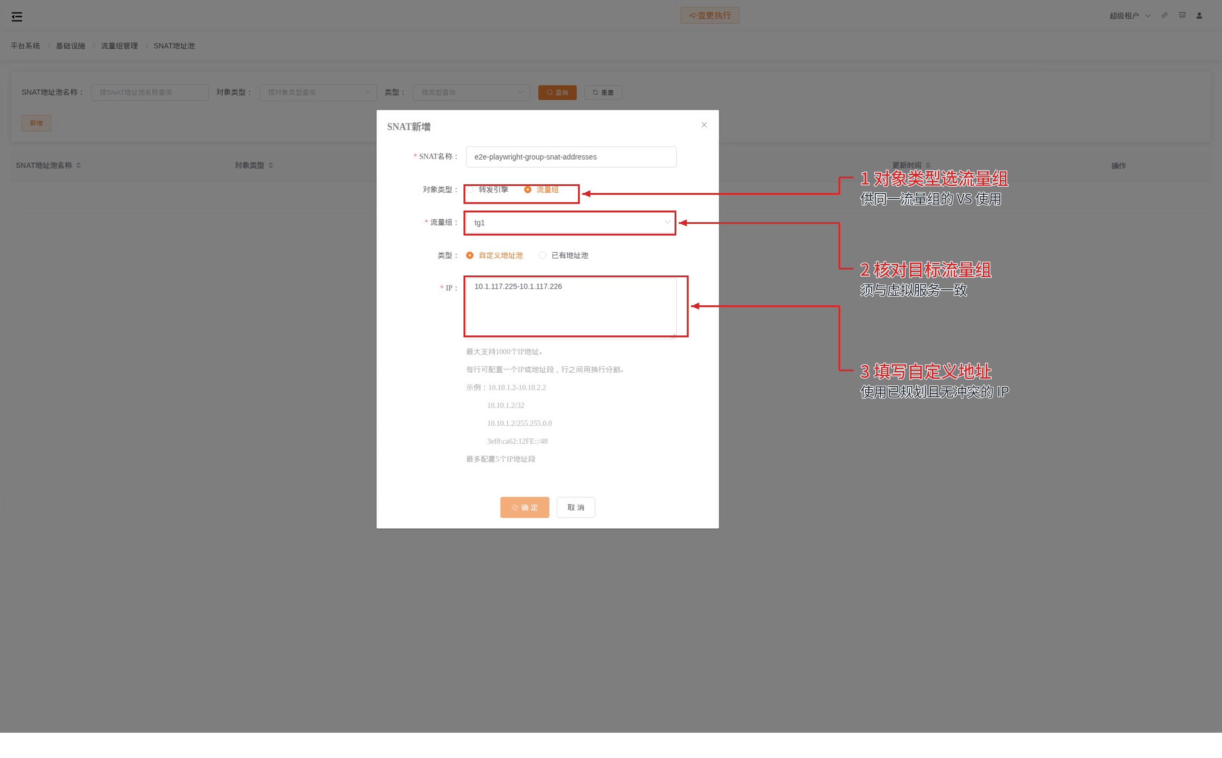Click the 变更执行 button
The image size is (1222, 758).
pyautogui.click(x=709, y=15)
